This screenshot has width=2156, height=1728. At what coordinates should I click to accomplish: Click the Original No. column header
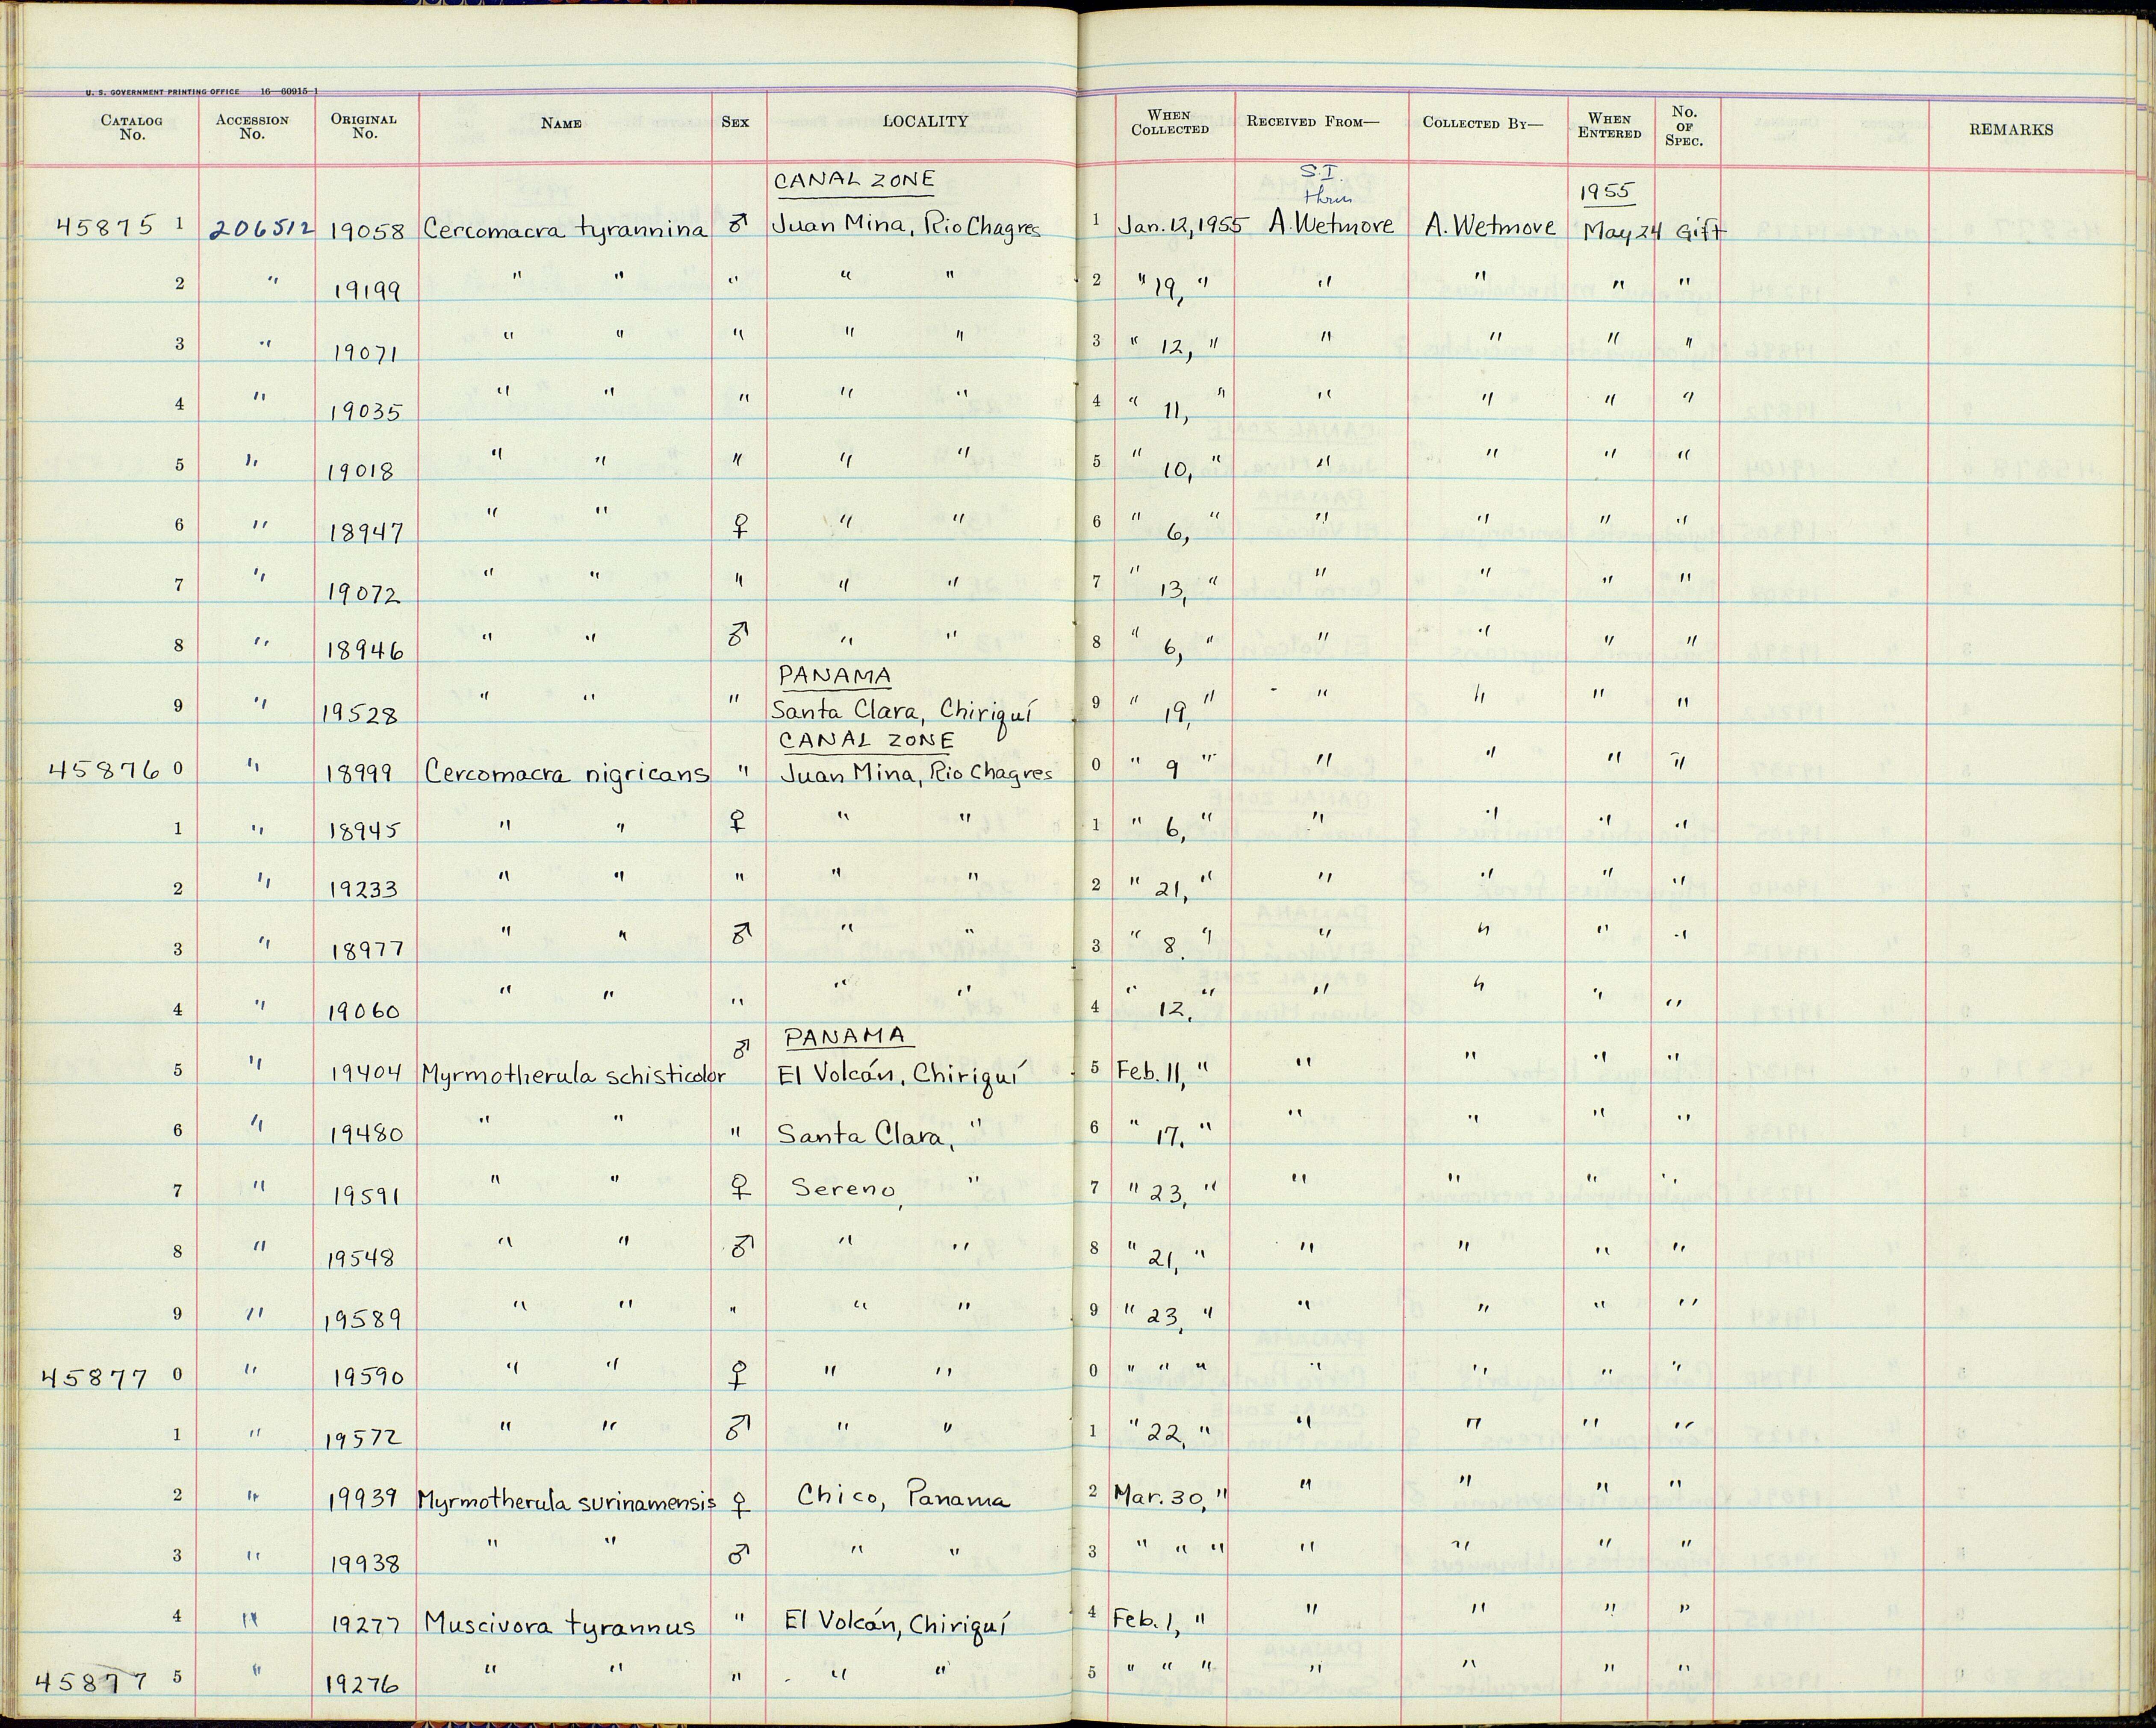coord(364,126)
